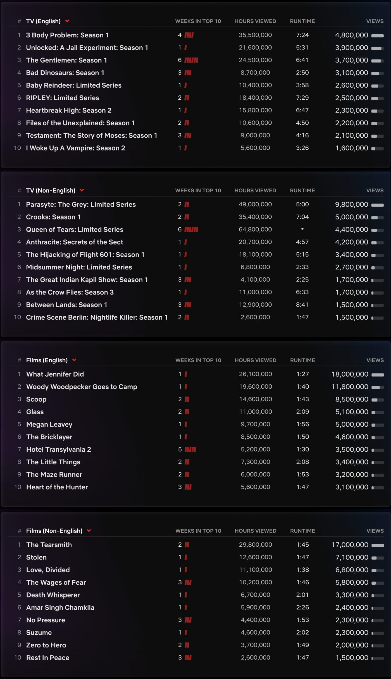This screenshot has height=679, width=391.
Task: Select TV (English) WEEKS IN TOP 10 column header
Action: click(198, 21)
